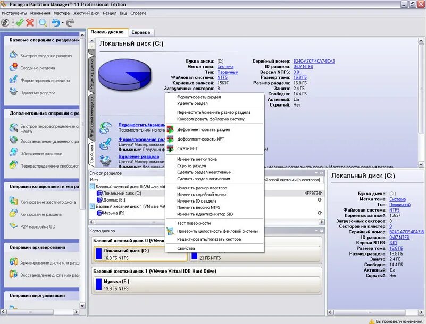Click Форматирование раздела sidebar icon
426x324 pixels.
coord(13,79)
